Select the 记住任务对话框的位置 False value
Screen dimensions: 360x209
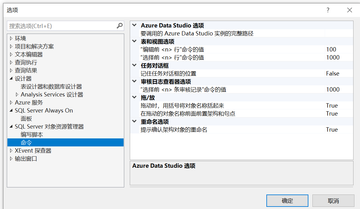[332, 73]
